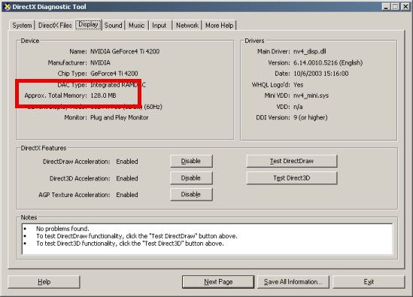The height and width of the screenshot is (297, 413).
Task: Show the More Help tab
Action: tap(219, 26)
